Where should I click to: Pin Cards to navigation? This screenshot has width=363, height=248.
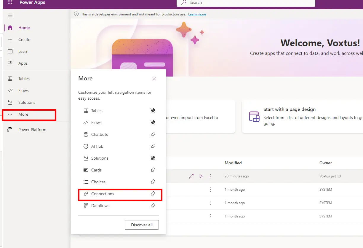click(153, 170)
